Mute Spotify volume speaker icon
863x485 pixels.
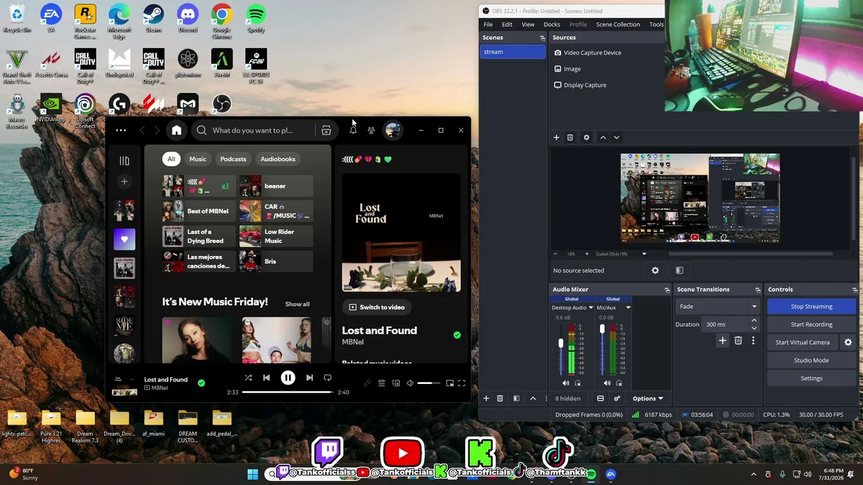[x=410, y=383]
